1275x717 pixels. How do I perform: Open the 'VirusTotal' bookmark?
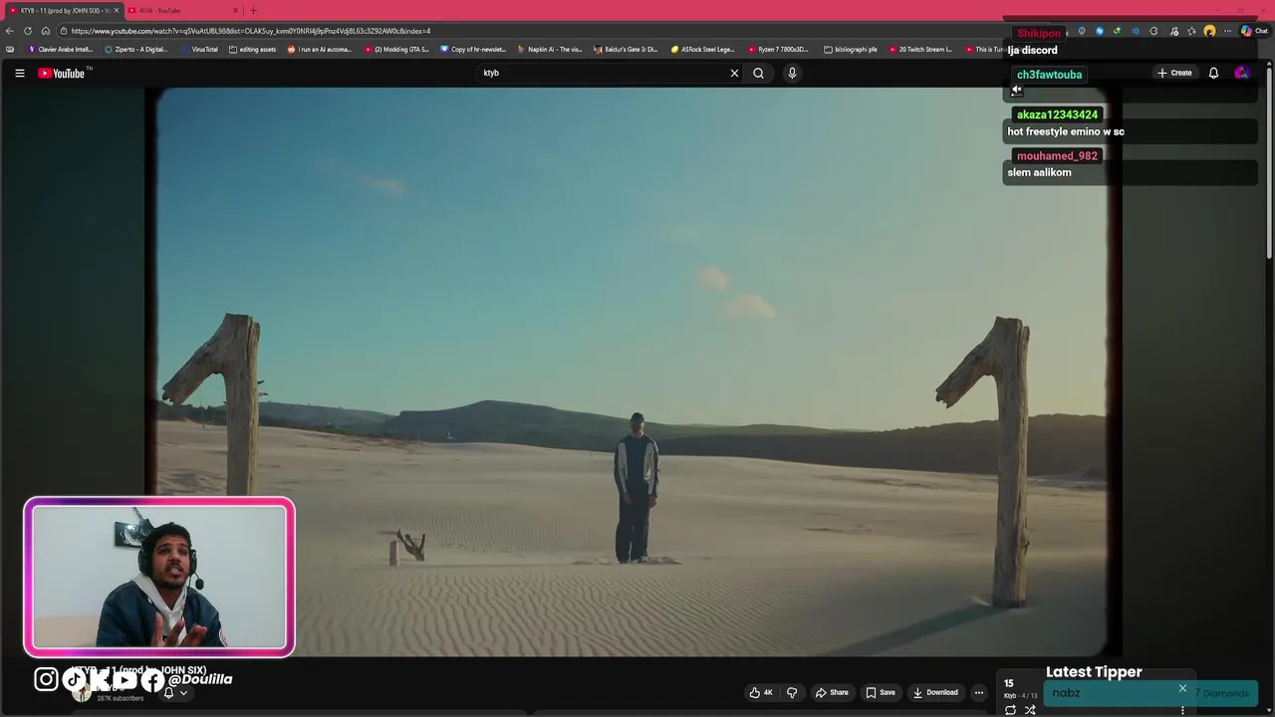(199, 49)
